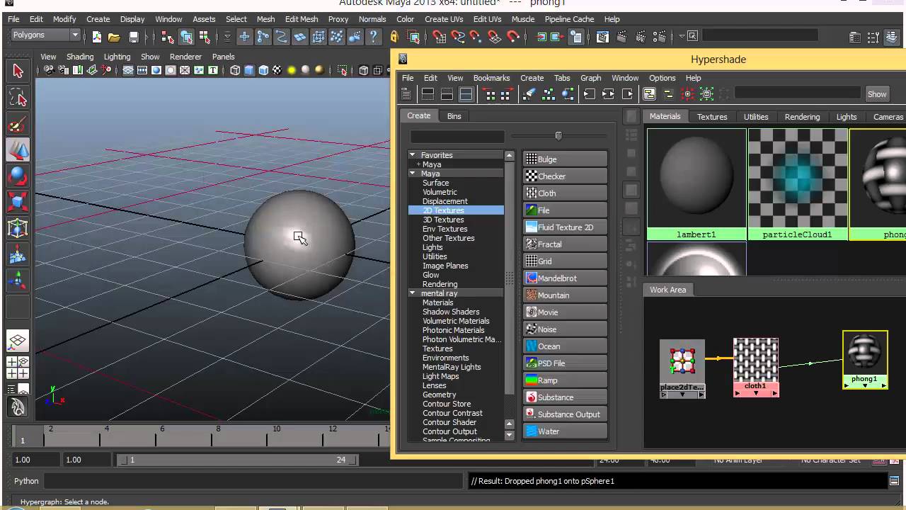Viewport: 906px width, 510px height.
Task: Click open scene folder icon
Action: coord(114,37)
